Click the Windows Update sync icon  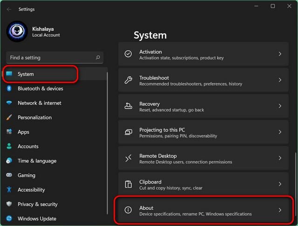[9, 219]
